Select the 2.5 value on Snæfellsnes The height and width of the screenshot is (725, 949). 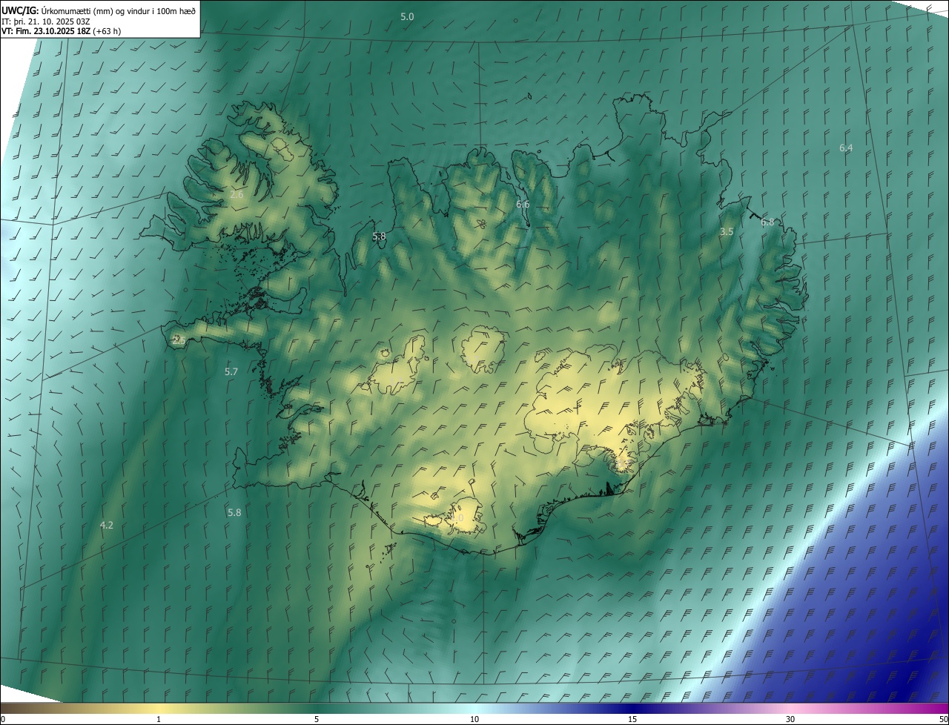[x=179, y=341]
